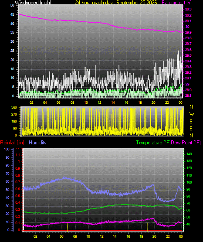
Task: Click the "45" windspeed scale value
Action: click(12, 15)
